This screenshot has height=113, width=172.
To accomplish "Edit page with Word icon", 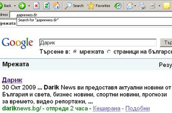I will (x=152, y=6).
